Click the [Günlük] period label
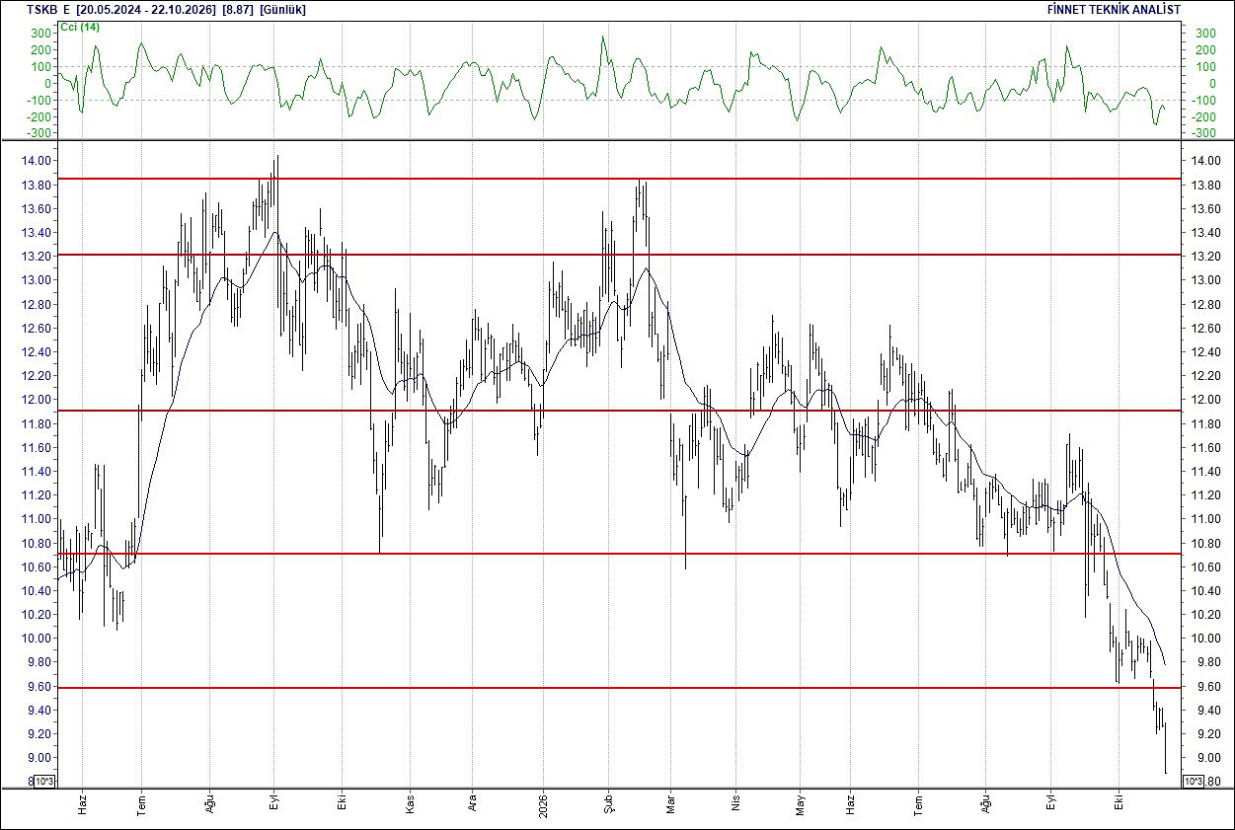Viewport: 1235px width, 830px height. point(283,9)
